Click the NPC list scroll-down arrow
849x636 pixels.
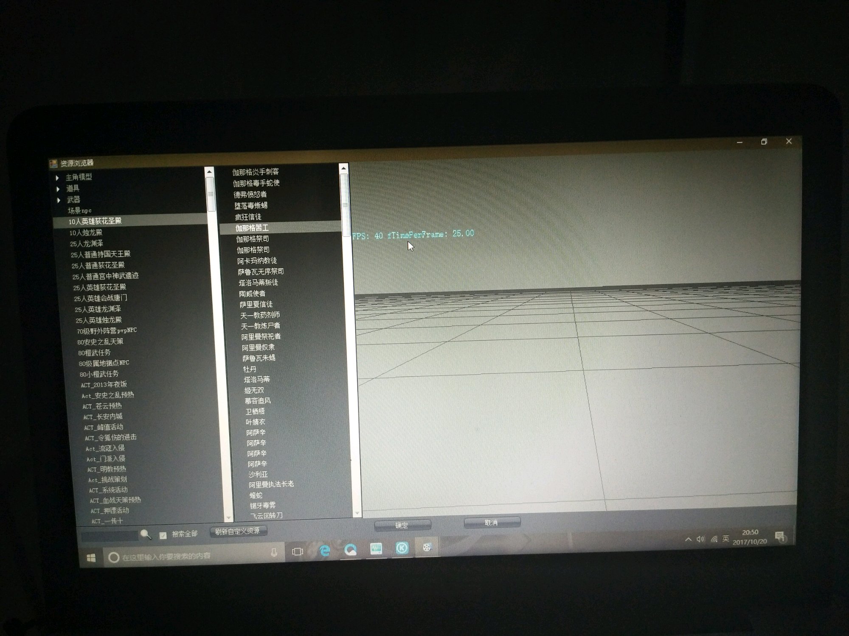tap(357, 513)
